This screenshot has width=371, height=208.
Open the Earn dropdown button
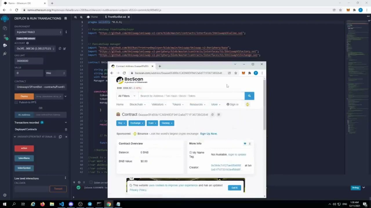pyautogui.click(x=152, y=123)
